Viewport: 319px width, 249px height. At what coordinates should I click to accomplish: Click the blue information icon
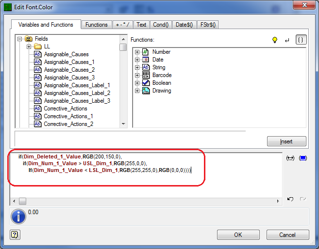point(18,217)
